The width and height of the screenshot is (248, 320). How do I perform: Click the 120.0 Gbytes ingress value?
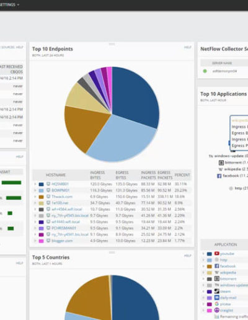point(101,184)
